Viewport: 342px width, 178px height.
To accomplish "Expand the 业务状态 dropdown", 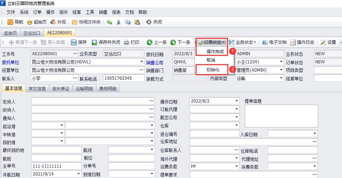I will pyautogui.click(x=243, y=42).
